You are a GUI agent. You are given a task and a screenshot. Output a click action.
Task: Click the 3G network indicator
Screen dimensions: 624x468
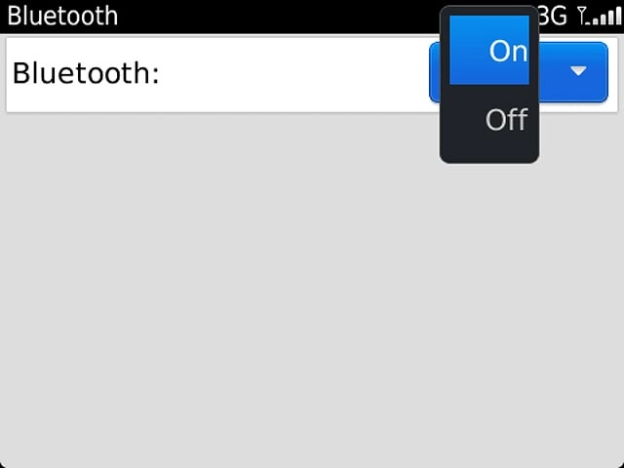[x=553, y=17]
